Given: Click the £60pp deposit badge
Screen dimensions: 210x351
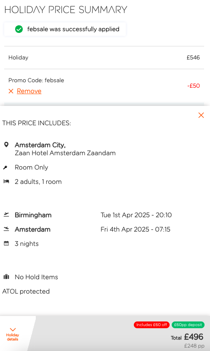Looking at the screenshot, I should [x=188, y=325].
